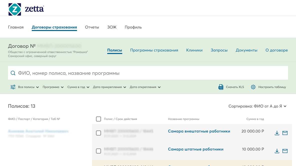The image size is (296, 166).
Task: Check the Самара внештатные работники row checkbox
Action: [x=98, y=133]
